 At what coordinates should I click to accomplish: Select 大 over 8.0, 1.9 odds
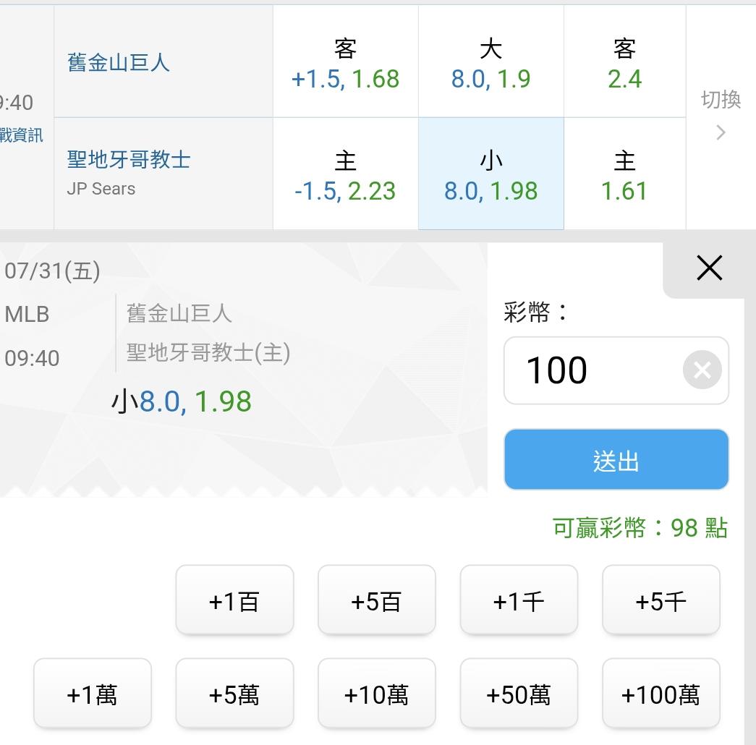490,61
